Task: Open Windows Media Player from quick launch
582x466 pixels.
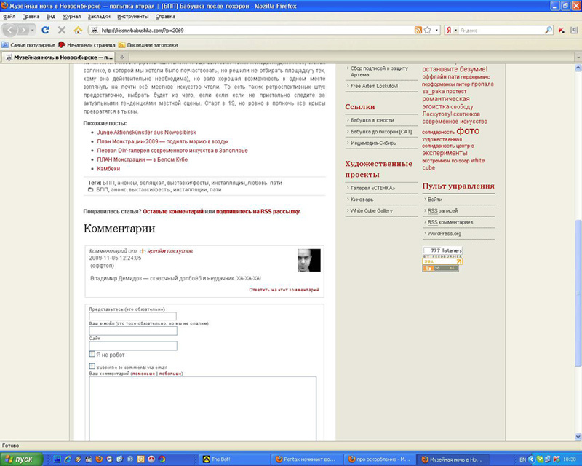Action: pos(109,459)
